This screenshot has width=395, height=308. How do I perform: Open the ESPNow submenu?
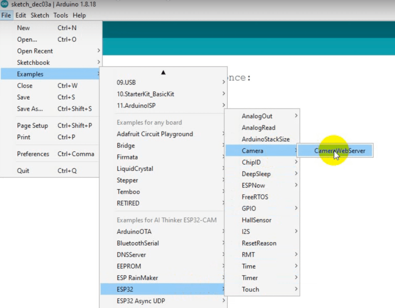(x=262, y=186)
